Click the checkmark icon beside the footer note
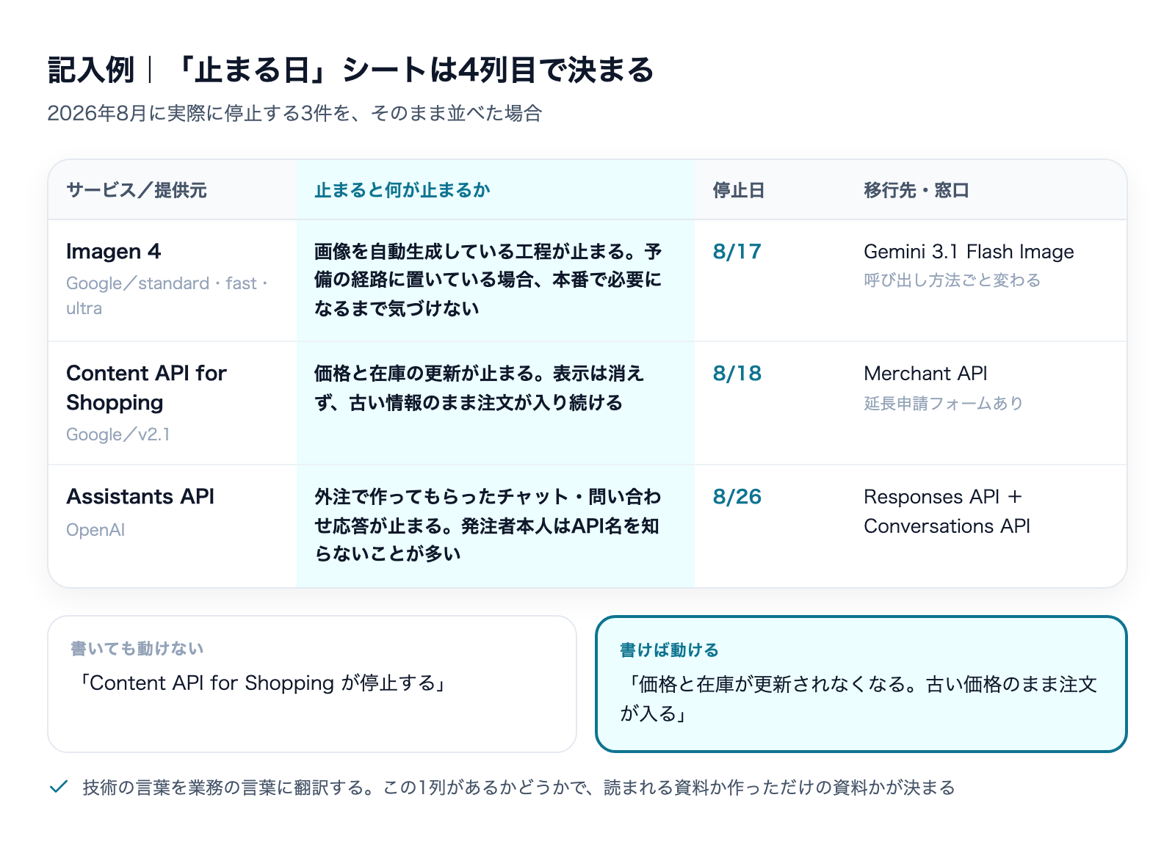Viewport: 1175px width, 847px height. click(x=59, y=788)
